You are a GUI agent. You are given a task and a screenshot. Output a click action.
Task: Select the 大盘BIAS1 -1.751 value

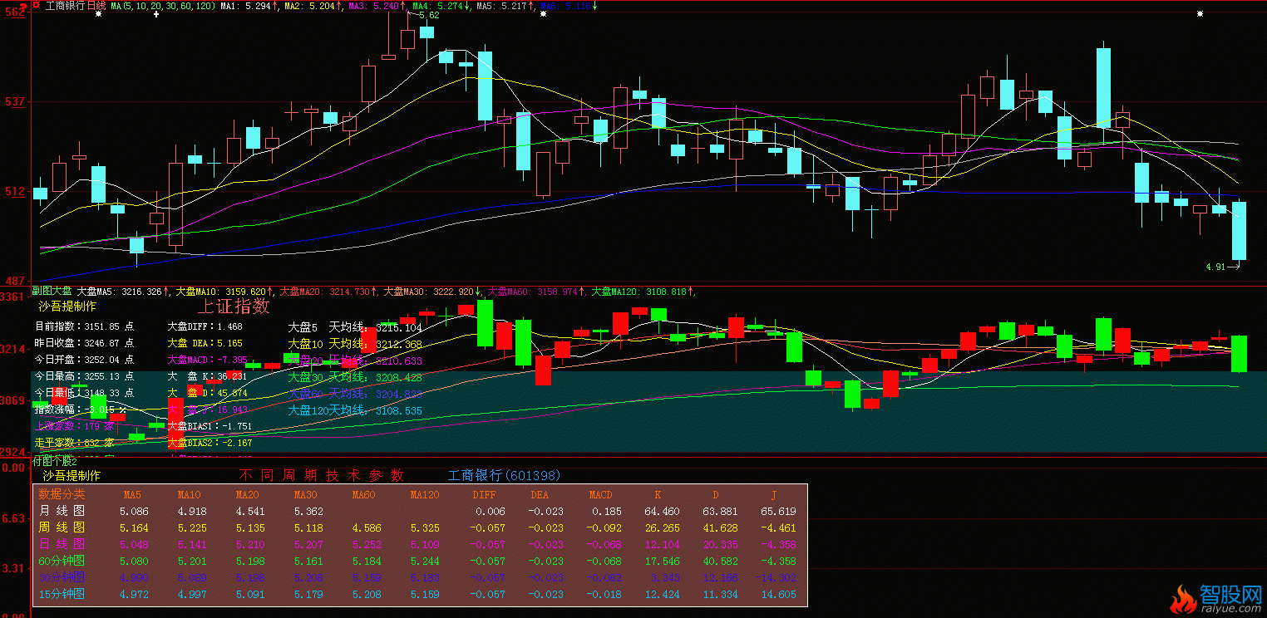coord(210,425)
